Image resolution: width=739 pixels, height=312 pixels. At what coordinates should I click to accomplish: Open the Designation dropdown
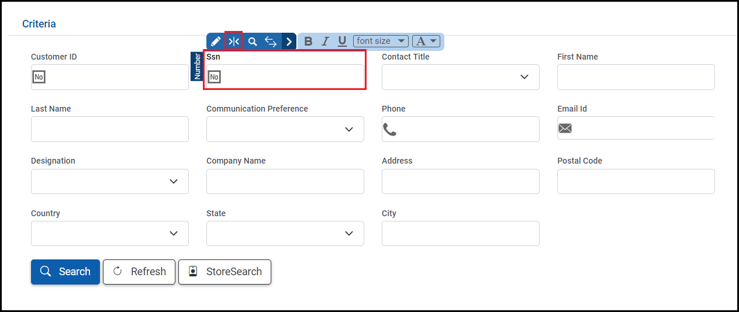point(109,182)
